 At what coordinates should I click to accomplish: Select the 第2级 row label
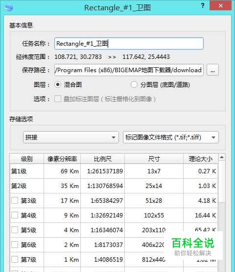[x=19, y=186]
